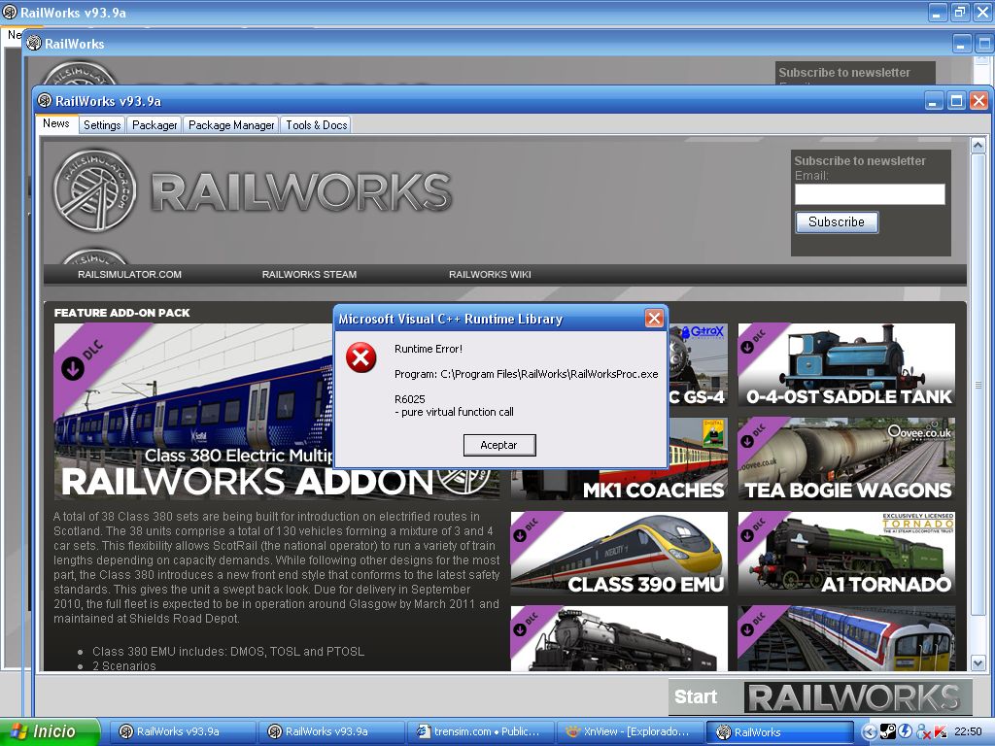This screenshot has width=995, height=746.
Task: Open the Inicio start menu
Action: [51, 731]
